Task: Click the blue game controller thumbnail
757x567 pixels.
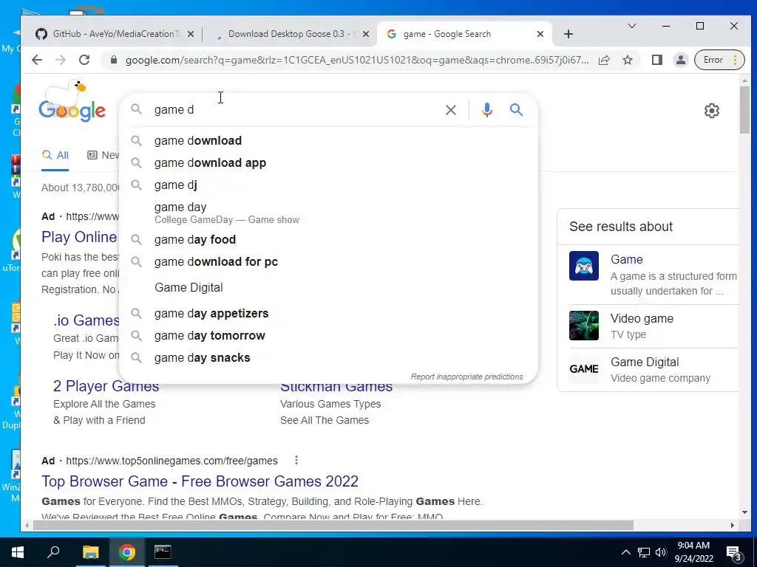Action: coord(584,266)
